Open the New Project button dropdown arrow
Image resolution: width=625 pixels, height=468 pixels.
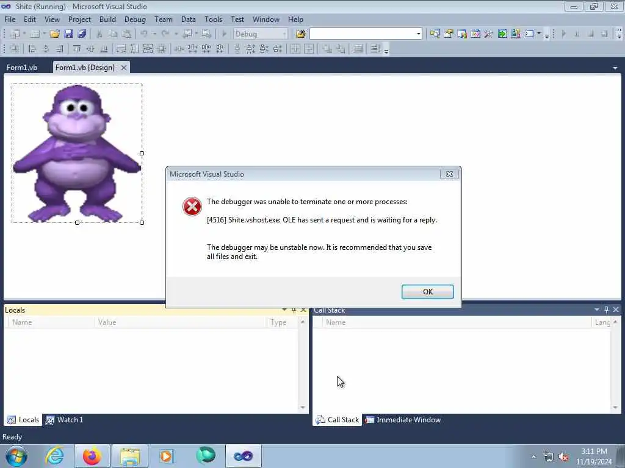(x=24, y=34)
